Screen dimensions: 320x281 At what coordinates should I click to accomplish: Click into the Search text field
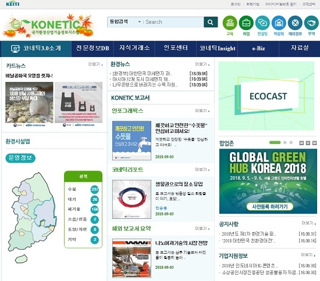174,22
